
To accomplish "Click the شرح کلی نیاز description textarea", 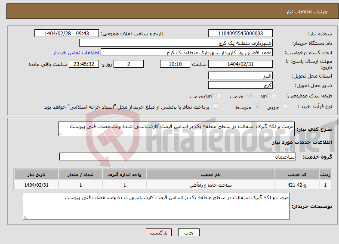I will 176,129.
